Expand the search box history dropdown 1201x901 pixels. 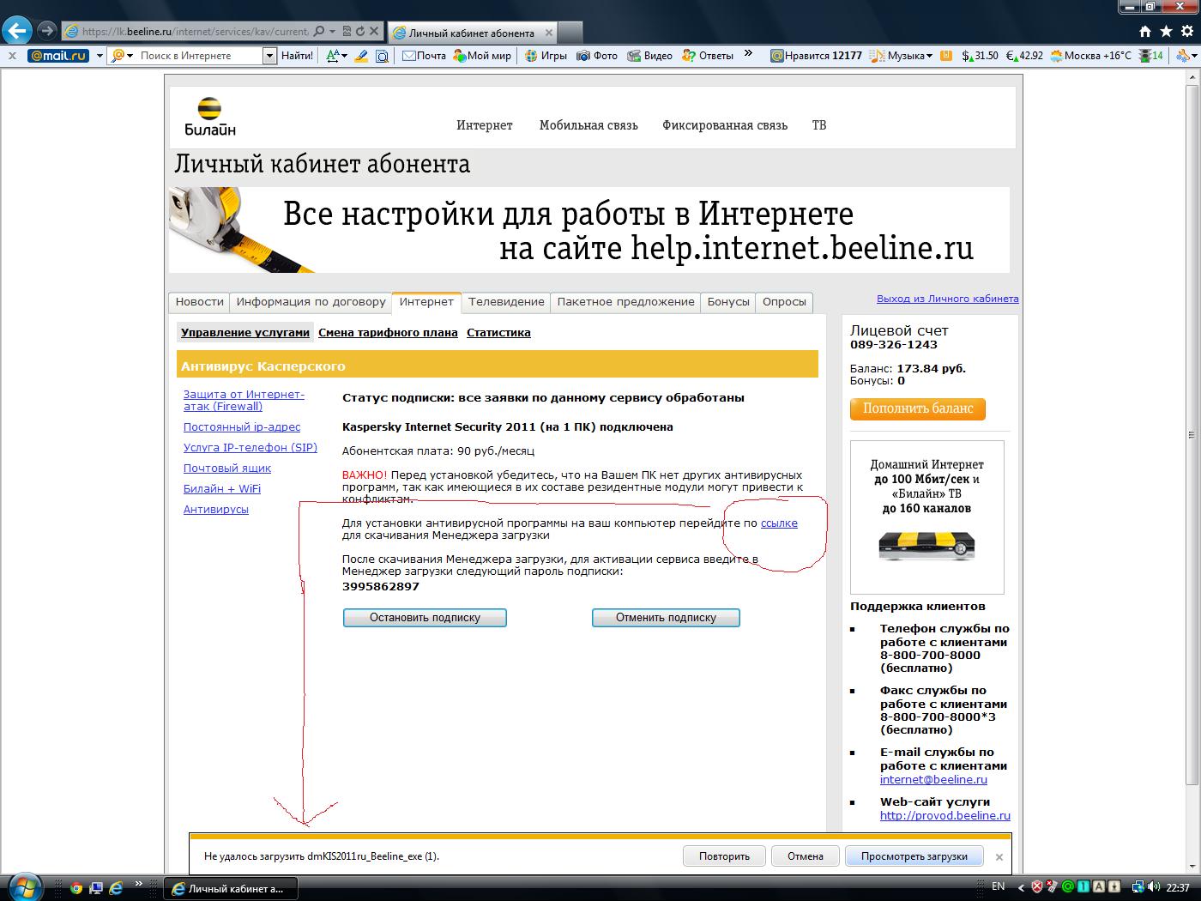tap(269, 56)
